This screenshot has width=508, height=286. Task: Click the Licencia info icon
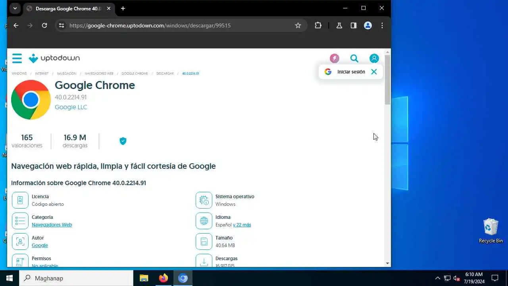coord(20,200)
